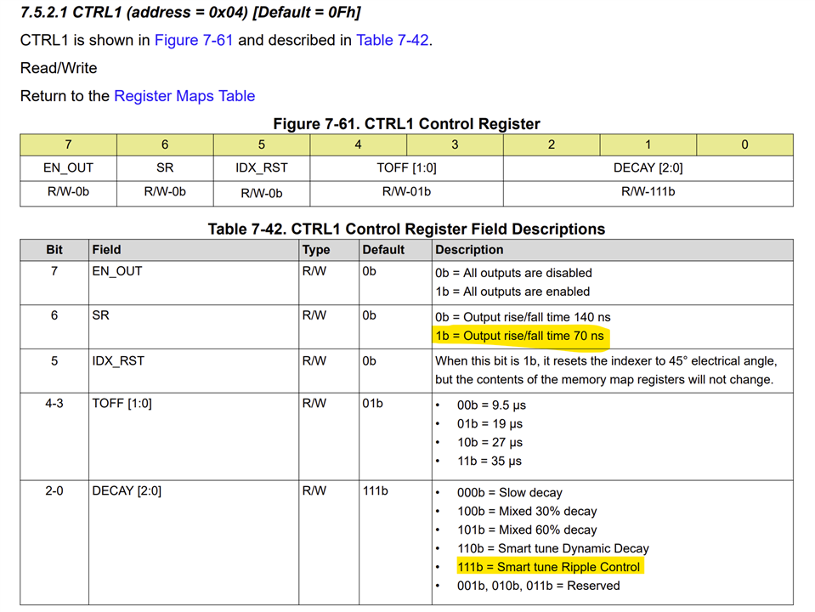Click highlighted 'Smart tune Ripple Control' entry
Image resolution: width=815 pixels, height=612 pixels.
[x=548, y=567]
